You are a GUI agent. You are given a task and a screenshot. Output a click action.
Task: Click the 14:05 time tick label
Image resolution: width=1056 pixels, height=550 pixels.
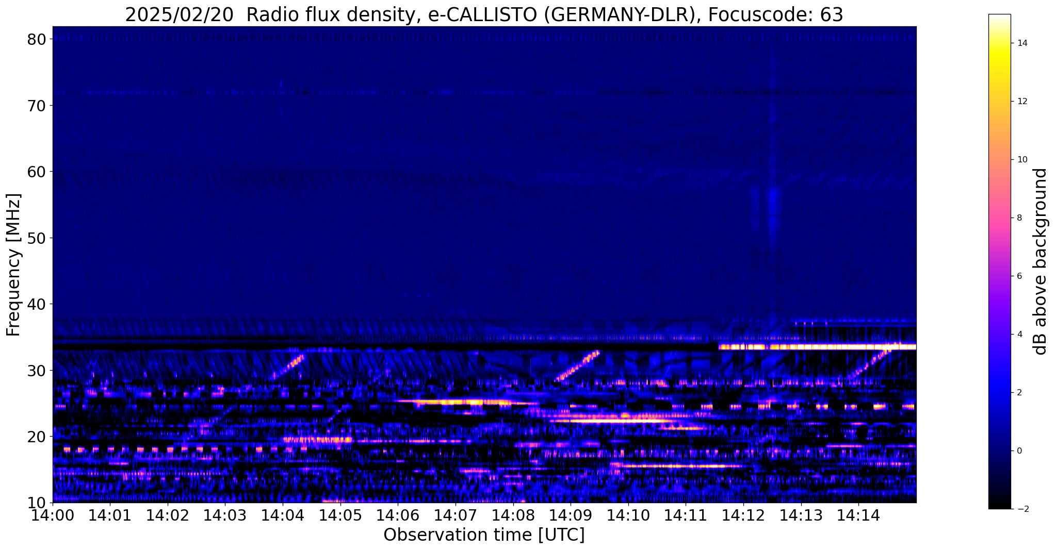pyautogui.click(x=340, y=514)
